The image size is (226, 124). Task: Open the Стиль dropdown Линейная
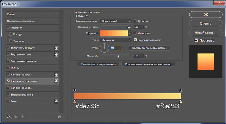click(116, 40)
